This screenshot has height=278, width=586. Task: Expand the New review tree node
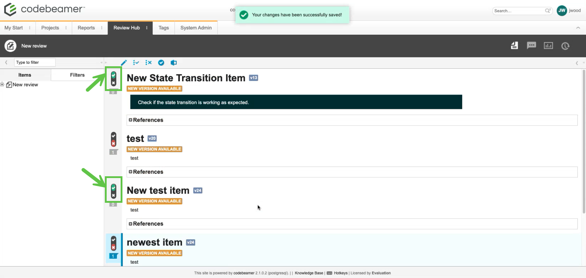point(2,85)
